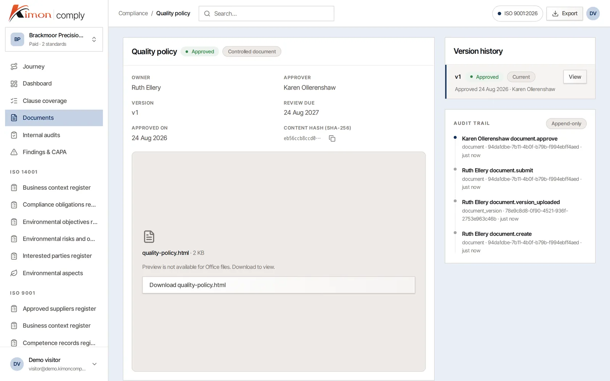Select Ruth Ellery document.create audit entry
The height and width of the screenshot is (381, 610).
point(520,242)
